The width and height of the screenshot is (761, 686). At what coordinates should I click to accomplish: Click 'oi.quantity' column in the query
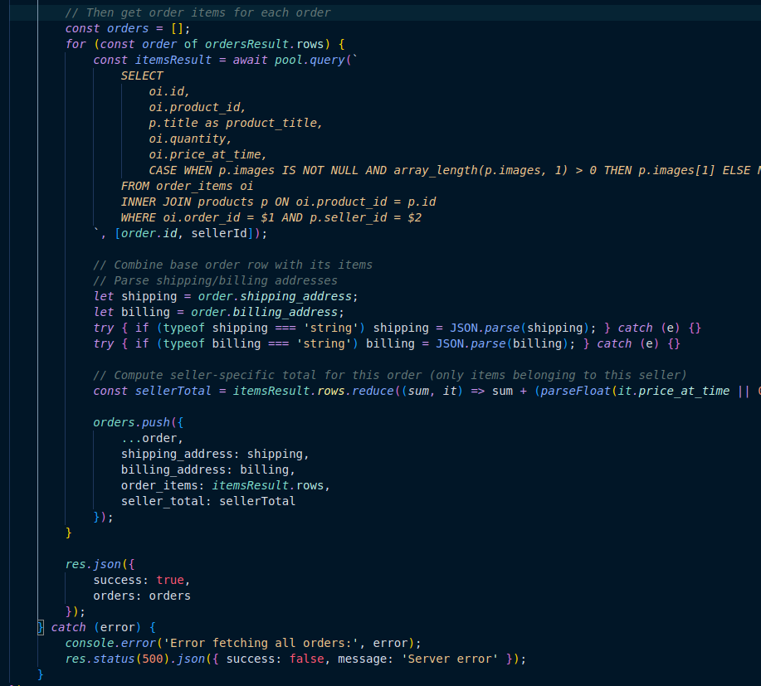pyautogui.click(x=190, y=139)
